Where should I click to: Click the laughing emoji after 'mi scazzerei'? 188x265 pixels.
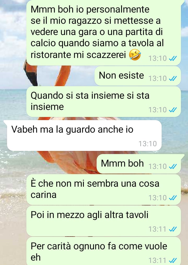(x=135, y=55)
